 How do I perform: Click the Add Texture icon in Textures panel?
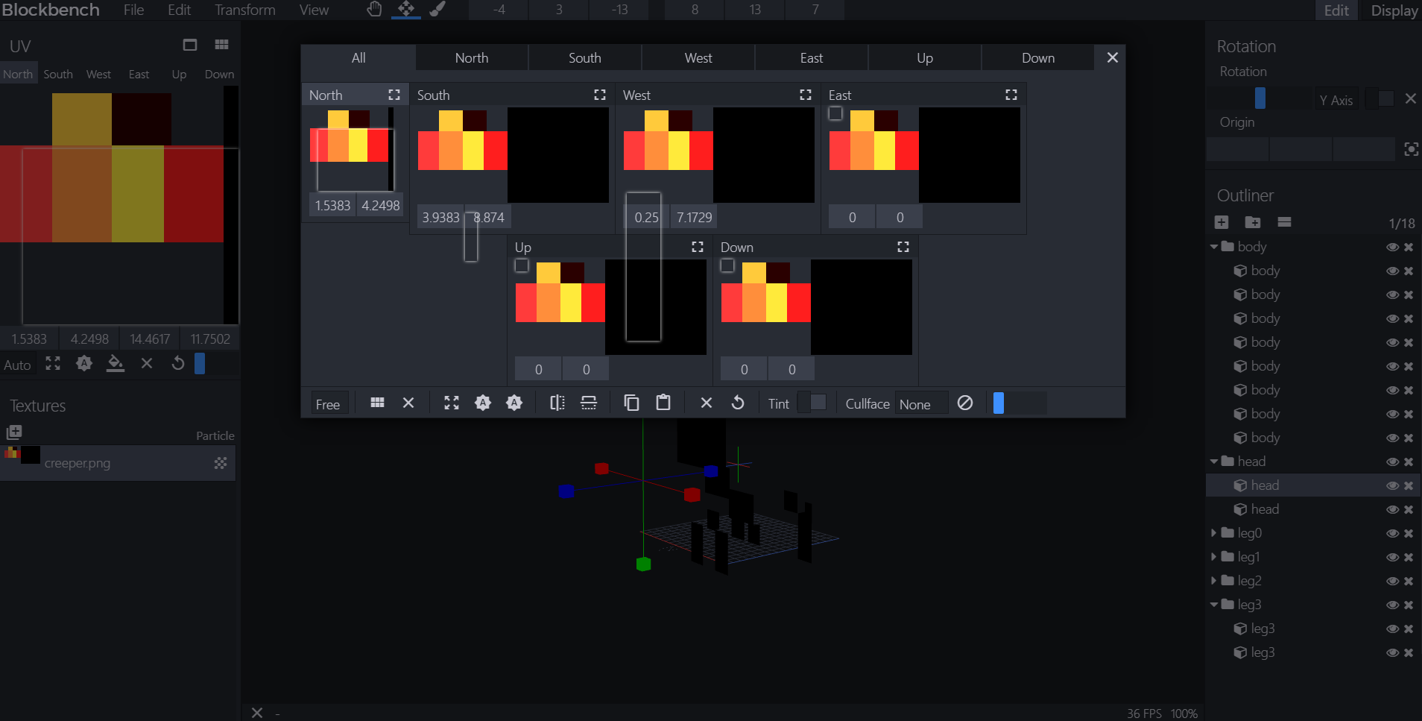14,432
